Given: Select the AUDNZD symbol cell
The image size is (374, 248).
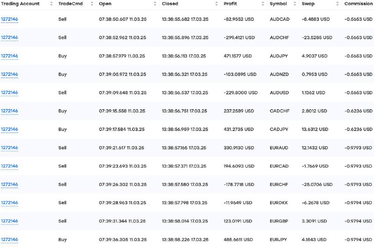Looking at the screenshot, I should tap(279, 74).
